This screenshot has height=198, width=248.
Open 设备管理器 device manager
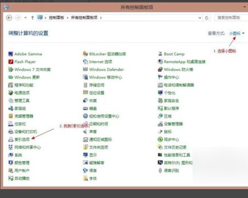click(x=170, y=124)
